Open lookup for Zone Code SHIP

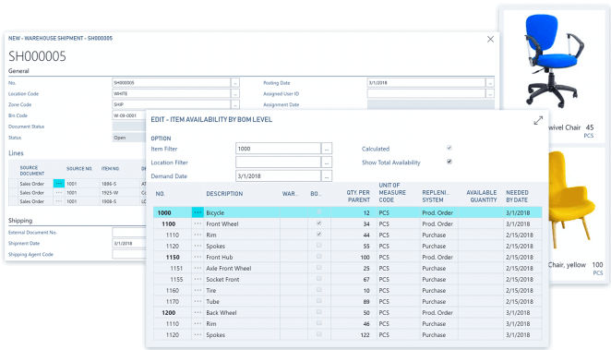click(235, 104)
